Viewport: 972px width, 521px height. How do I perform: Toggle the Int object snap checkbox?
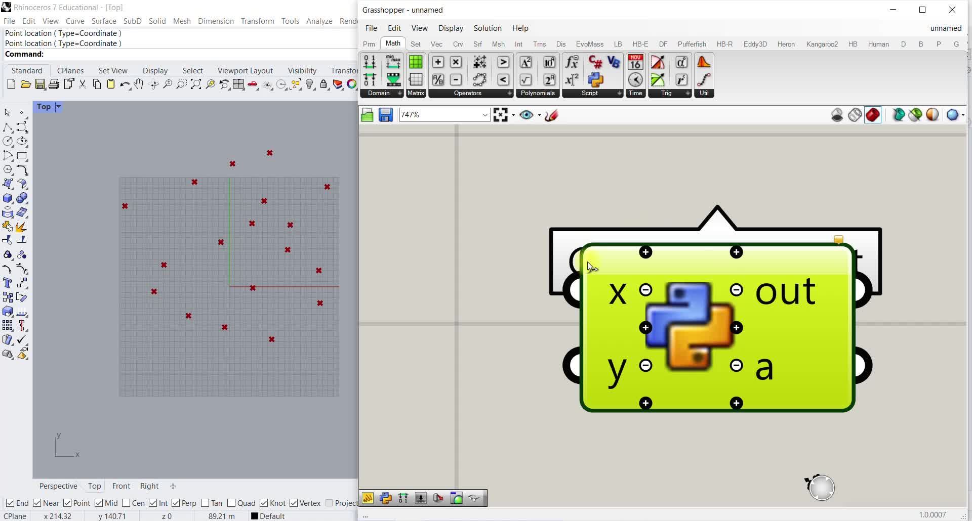[x=153, y=503]
